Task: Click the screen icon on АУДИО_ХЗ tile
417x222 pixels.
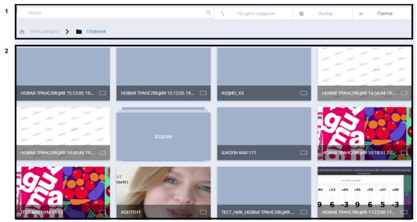Action: point(303,93)
